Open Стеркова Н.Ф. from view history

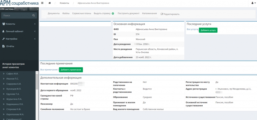(14, 109)
